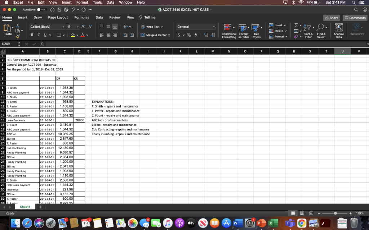The image size is (369, 230).
Task: Open the Data menu in the menu bar
Action: coord(110,3)
